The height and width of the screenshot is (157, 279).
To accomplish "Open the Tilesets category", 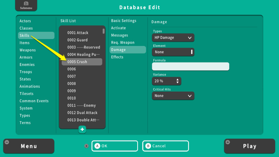I will point(26,94).
